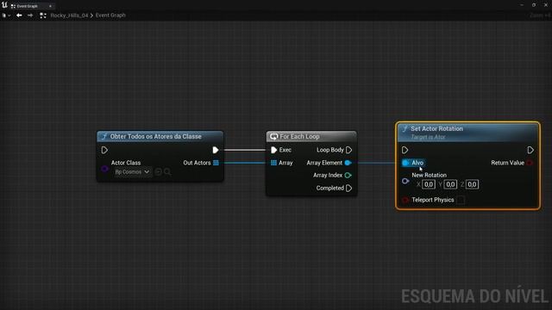Open the Rocky_Hills_04 breadcrumb link

tap(69, 15)
